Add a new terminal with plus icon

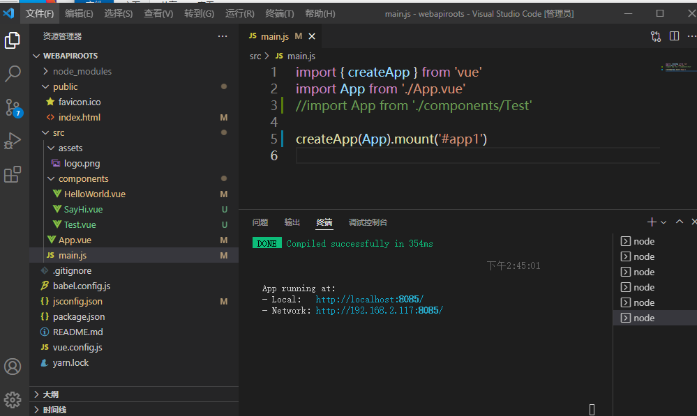(651, 222)
